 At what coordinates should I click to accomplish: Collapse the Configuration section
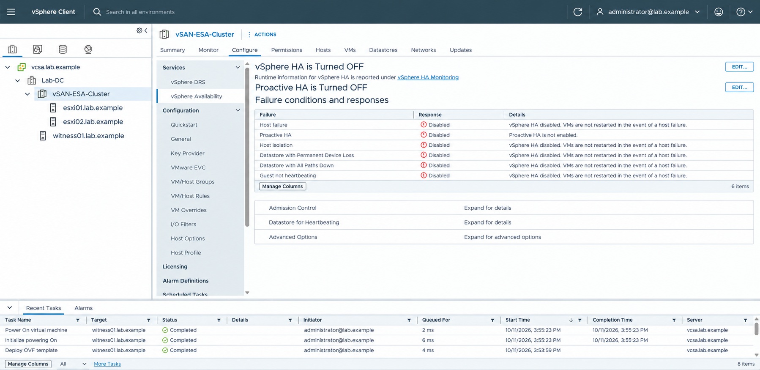click(x=238, y=110)
